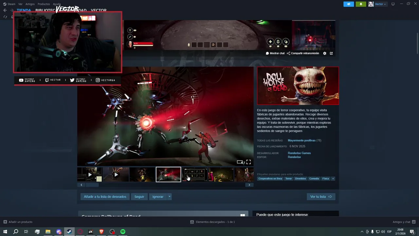Open Brave browser from taskbar

point(101,232)
